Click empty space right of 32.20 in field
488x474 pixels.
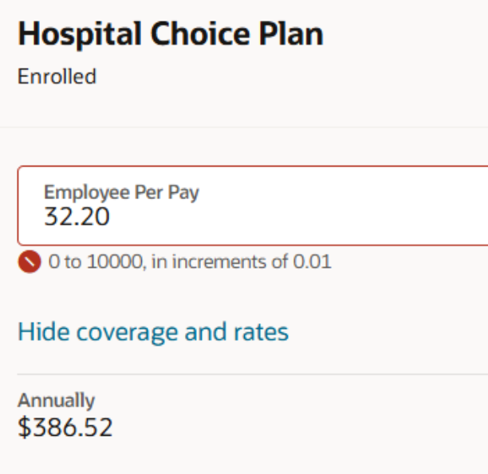296,217
